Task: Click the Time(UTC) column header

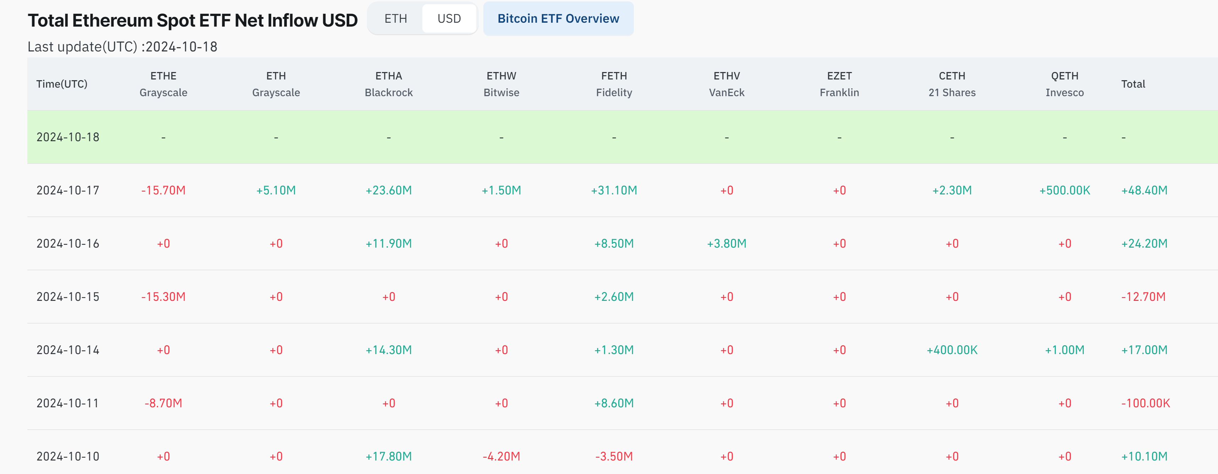Action: click(62, 84)
